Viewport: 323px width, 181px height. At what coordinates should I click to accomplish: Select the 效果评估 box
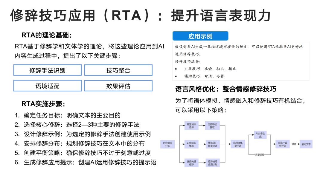click(118, 86)
